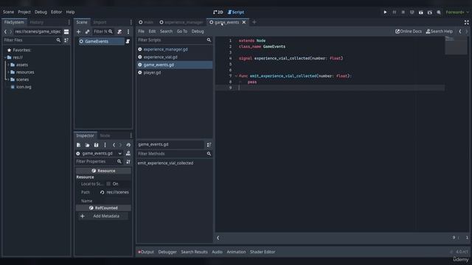Save the current resource in Inspector

click(x=96, y=145)
